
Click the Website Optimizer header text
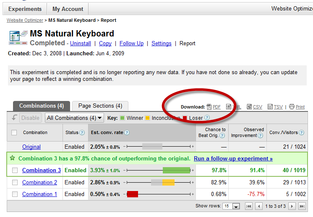tap(292, 8)
